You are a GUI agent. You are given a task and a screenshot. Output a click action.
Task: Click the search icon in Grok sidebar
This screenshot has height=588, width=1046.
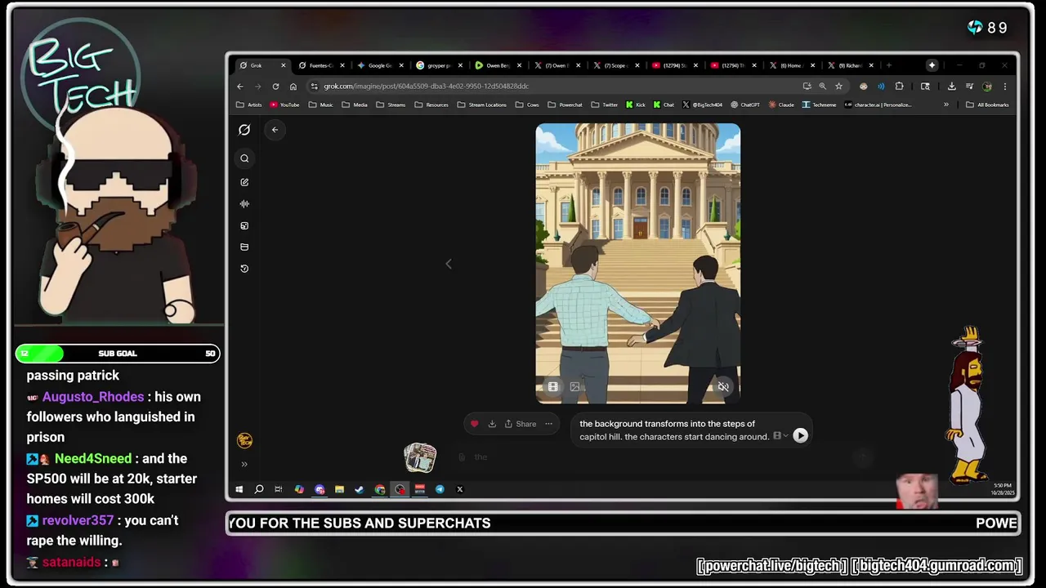244,158
